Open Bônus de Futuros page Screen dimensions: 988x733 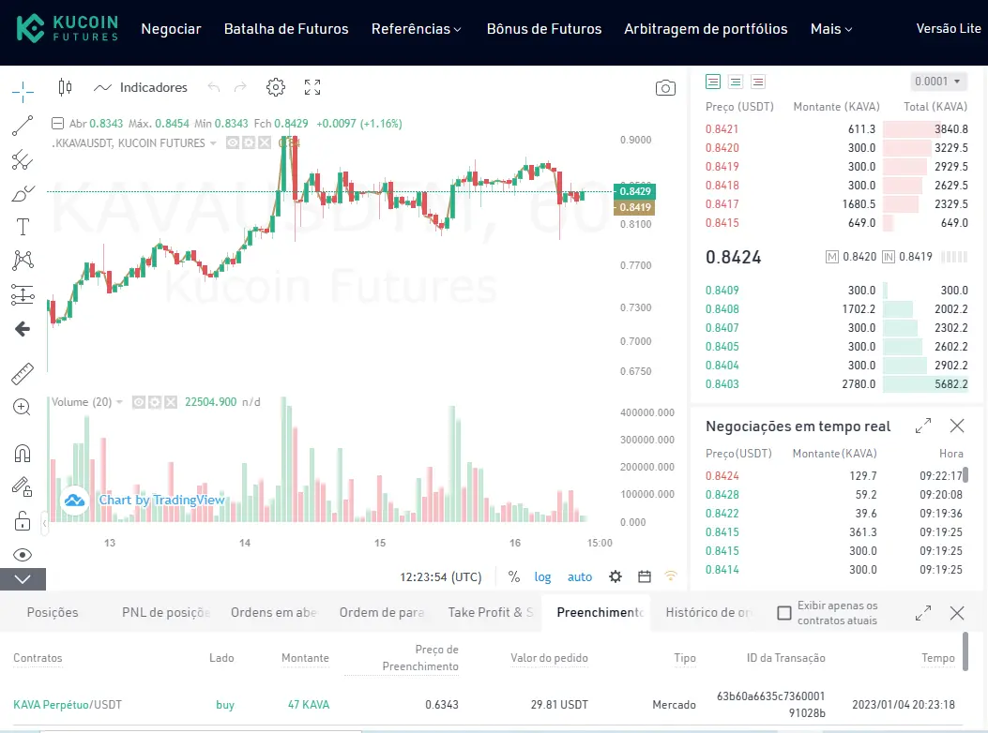point(544,29)
